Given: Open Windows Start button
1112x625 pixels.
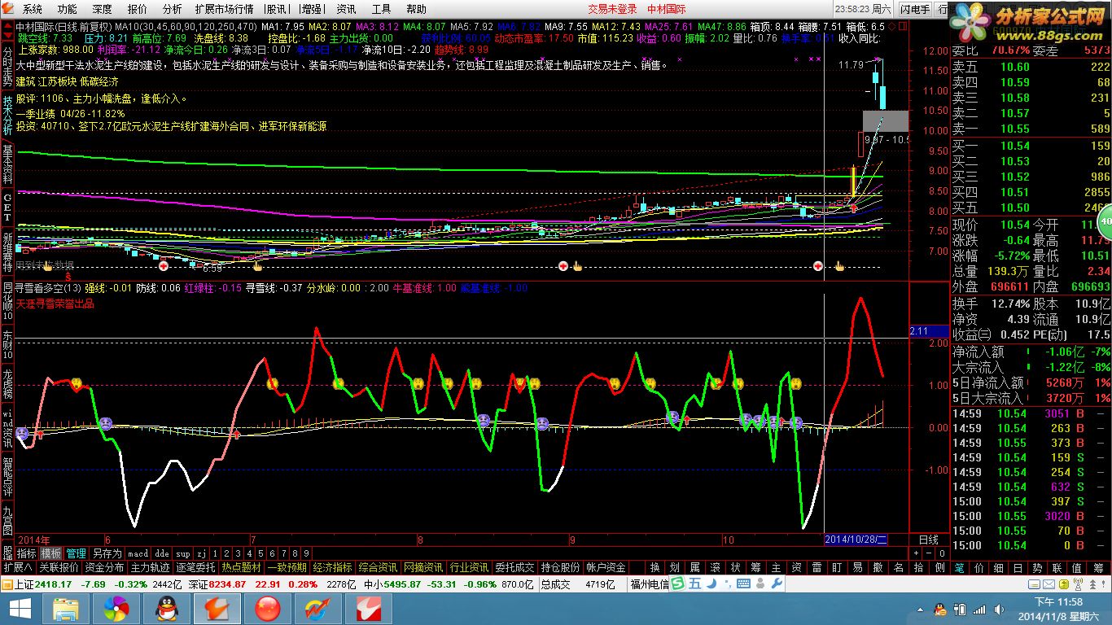Looking at the screenshot, I should point(20,609).
